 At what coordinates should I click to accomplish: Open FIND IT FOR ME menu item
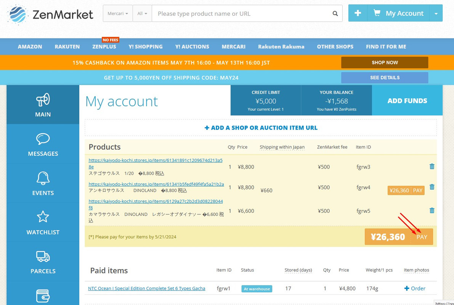click(x=386, y=47)
